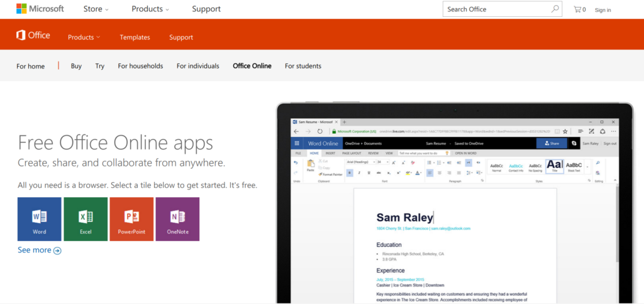Click Find magnifier in Editing group
644x304 pixels.
(x=598, y=163)
